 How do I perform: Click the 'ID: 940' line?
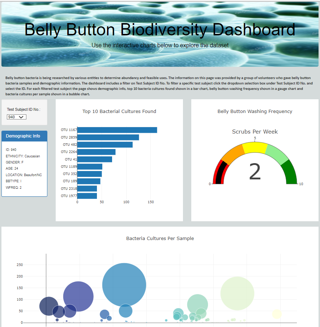(x=11, y=150)
